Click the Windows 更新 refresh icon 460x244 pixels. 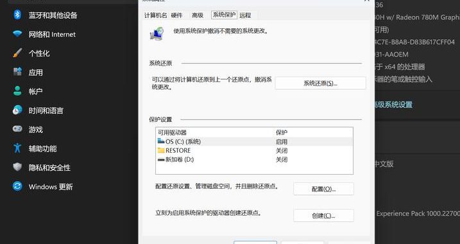tap(17, 186)
